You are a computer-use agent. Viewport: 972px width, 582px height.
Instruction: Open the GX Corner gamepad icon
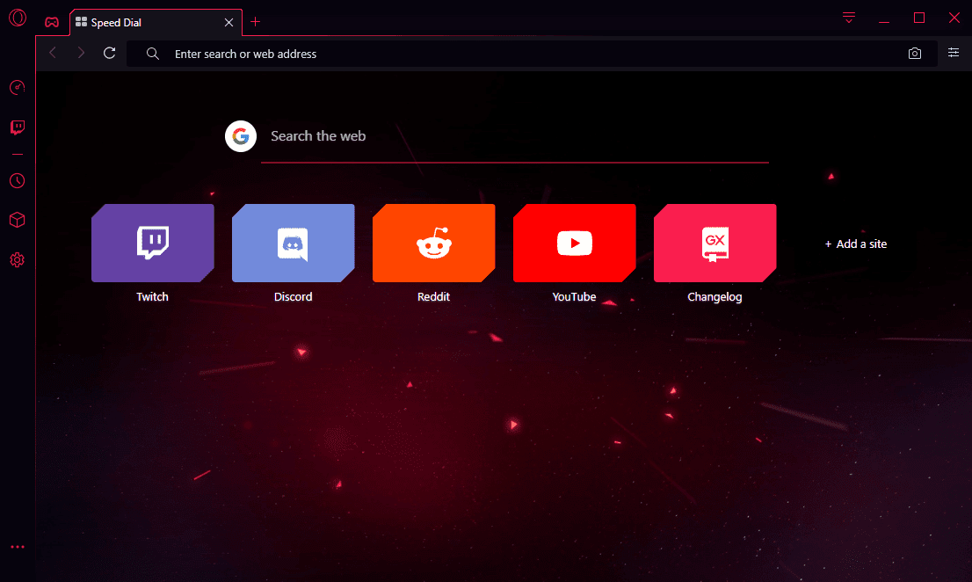point(52,22)
